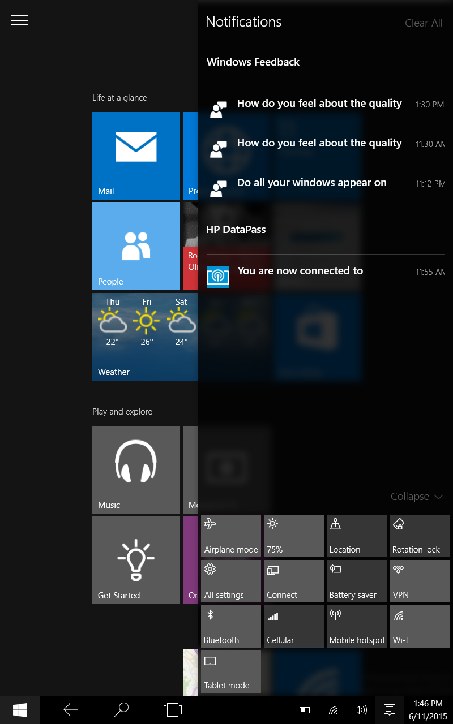This screenshot has height=724, width=453.
Task: Open the map tile below Get Started
Action: point(190,673)
